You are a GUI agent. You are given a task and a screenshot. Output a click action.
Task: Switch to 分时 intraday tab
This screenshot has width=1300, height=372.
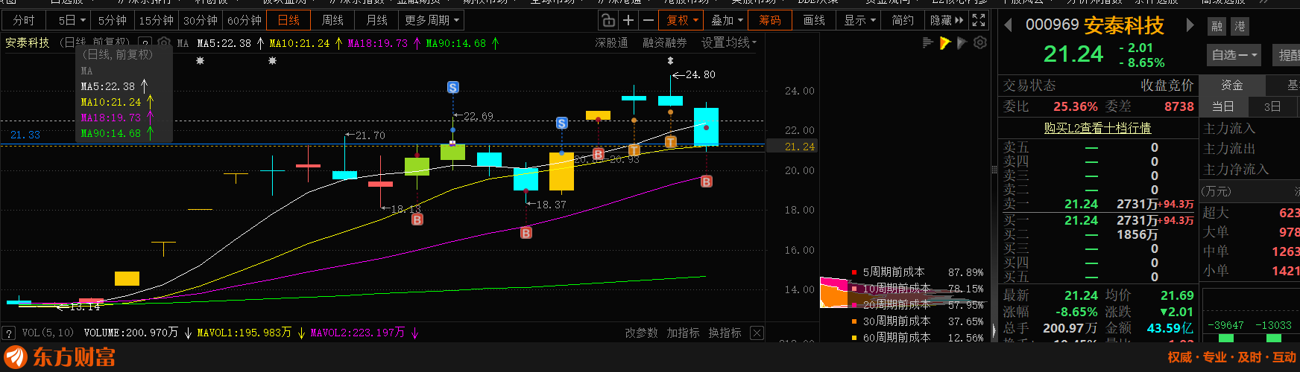click(24, 20)
